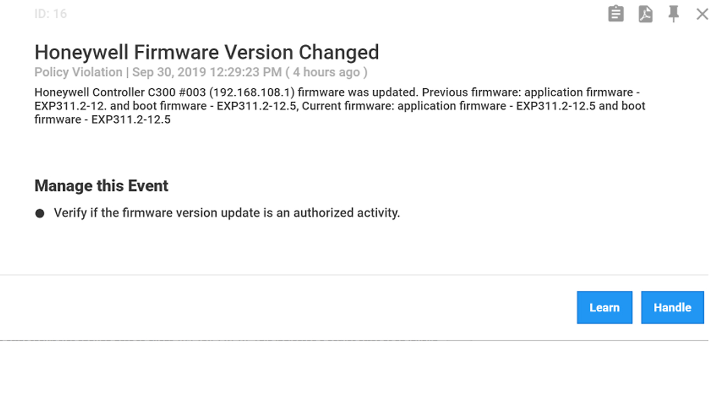Click the Policy Violation category text
713x401 pixels.
78,72
